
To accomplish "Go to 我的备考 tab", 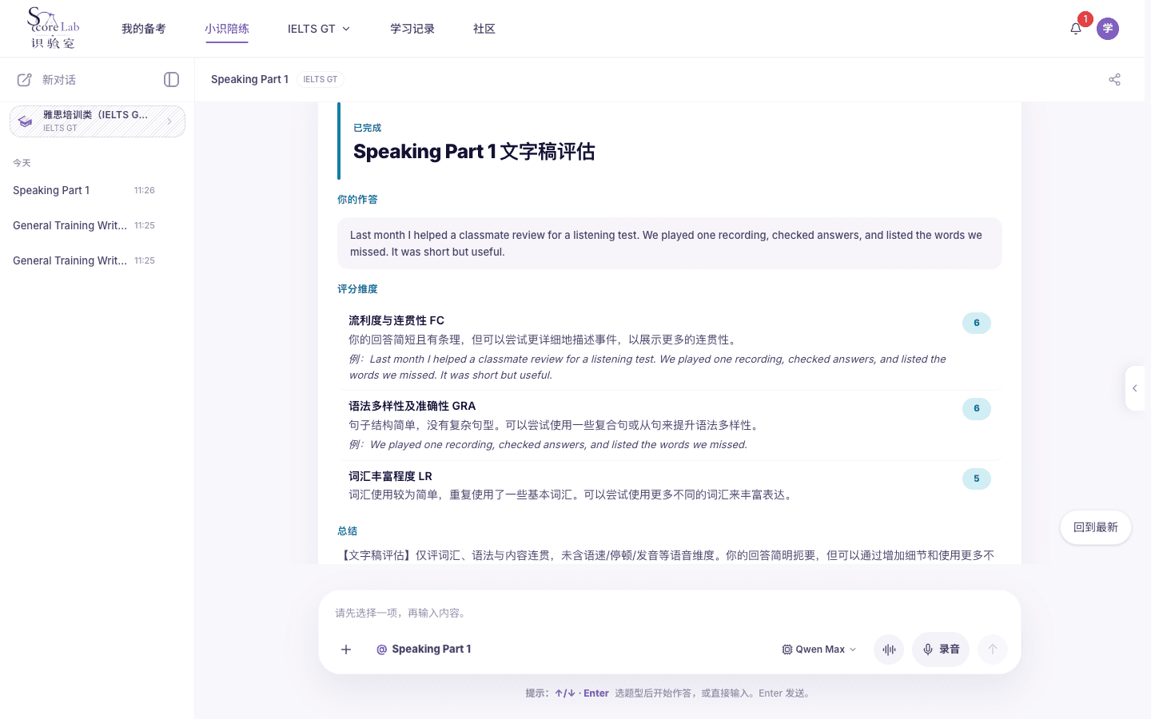I will click(144, 29).
